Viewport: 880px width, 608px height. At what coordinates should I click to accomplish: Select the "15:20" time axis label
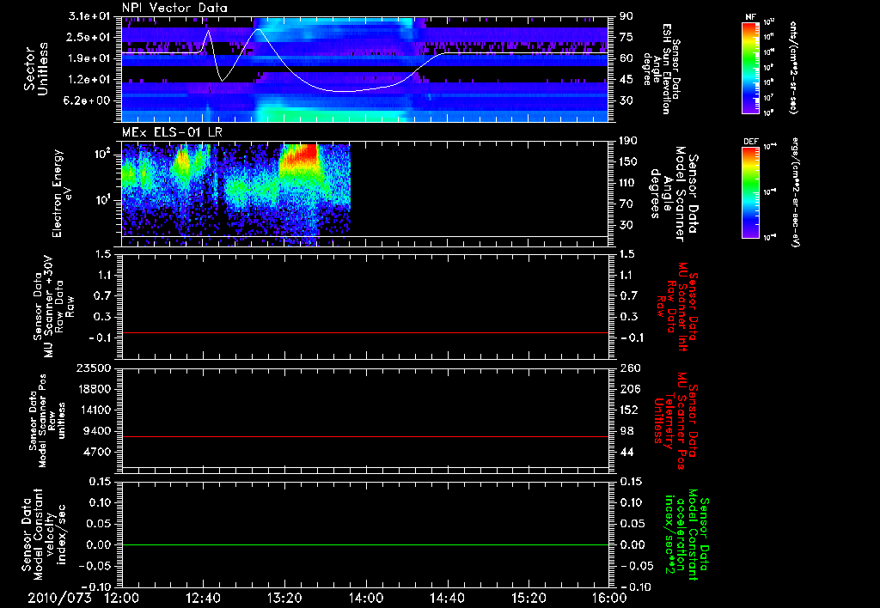529,598
